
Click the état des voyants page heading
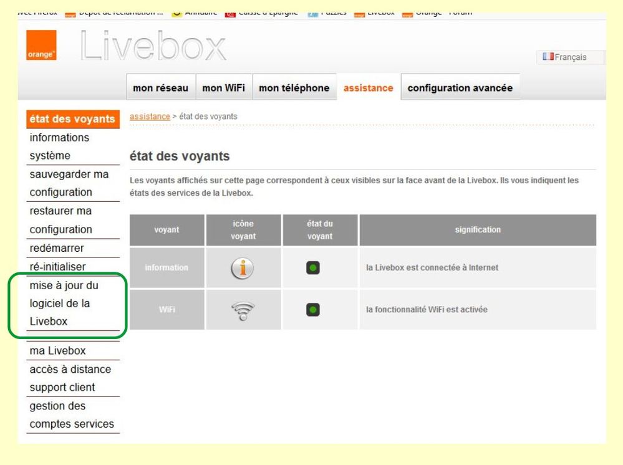coord(180,156)
